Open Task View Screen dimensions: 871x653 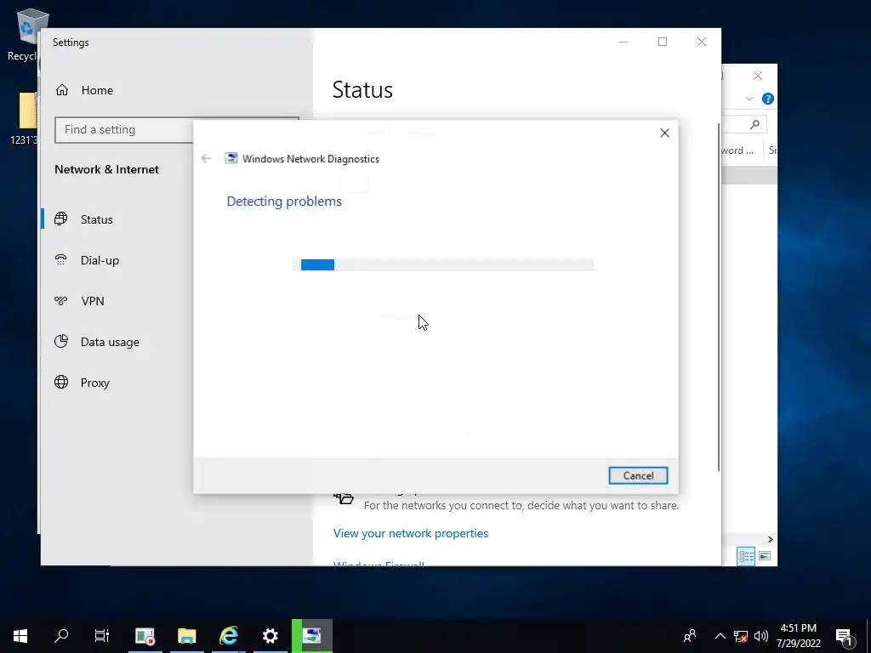pos(102,636)
